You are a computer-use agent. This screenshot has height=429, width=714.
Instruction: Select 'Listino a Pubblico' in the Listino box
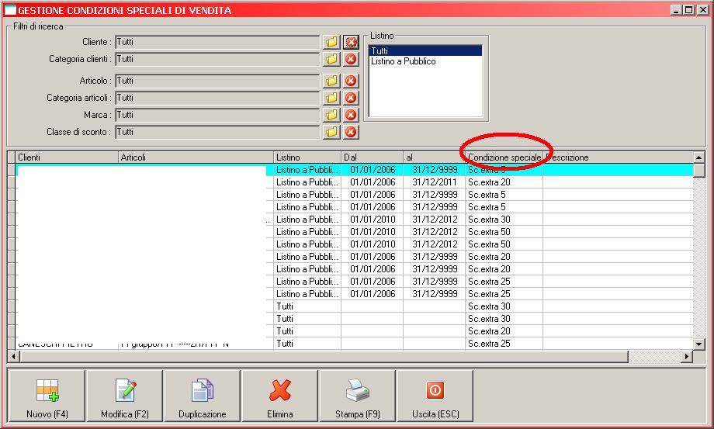point(426,61)
